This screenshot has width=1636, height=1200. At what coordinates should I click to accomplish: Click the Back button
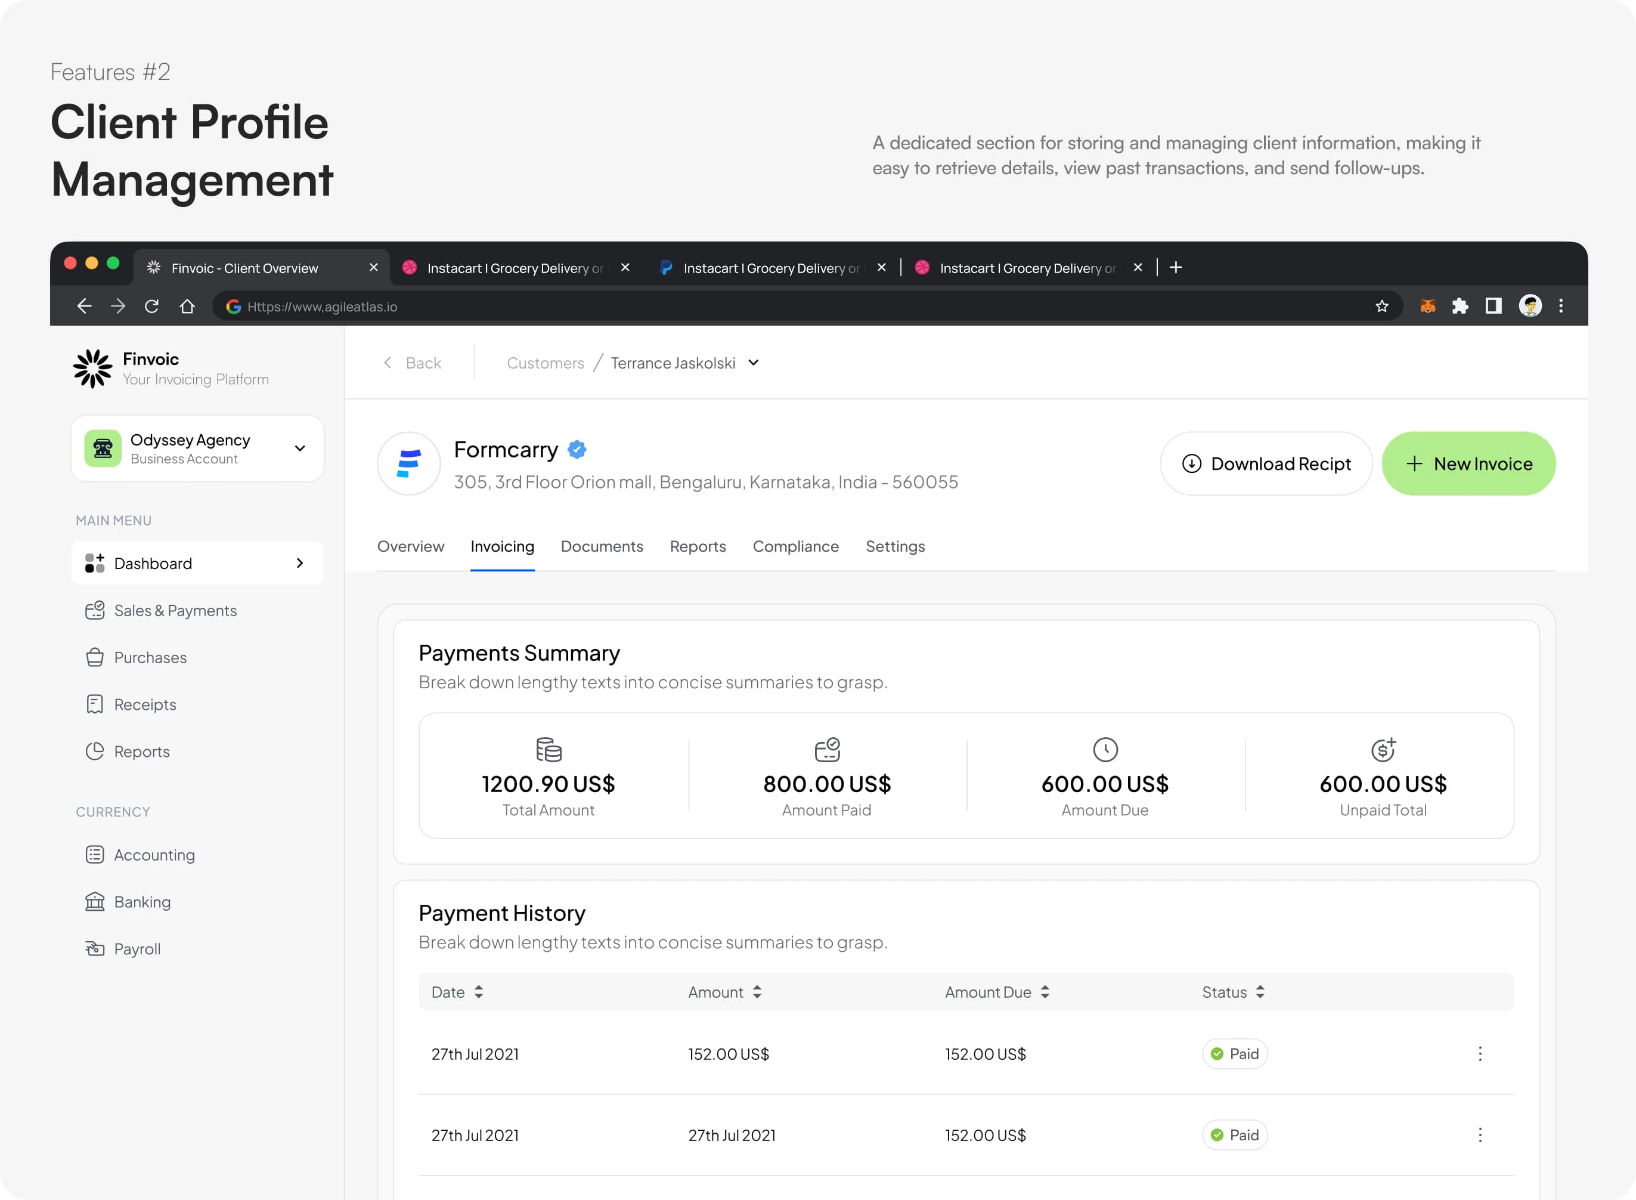pos(412,363)
